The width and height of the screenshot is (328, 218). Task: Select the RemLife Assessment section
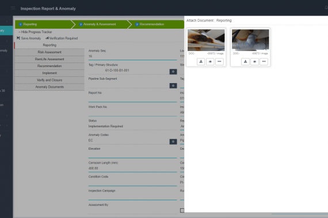pyautogui.click(x=49, y=59)
